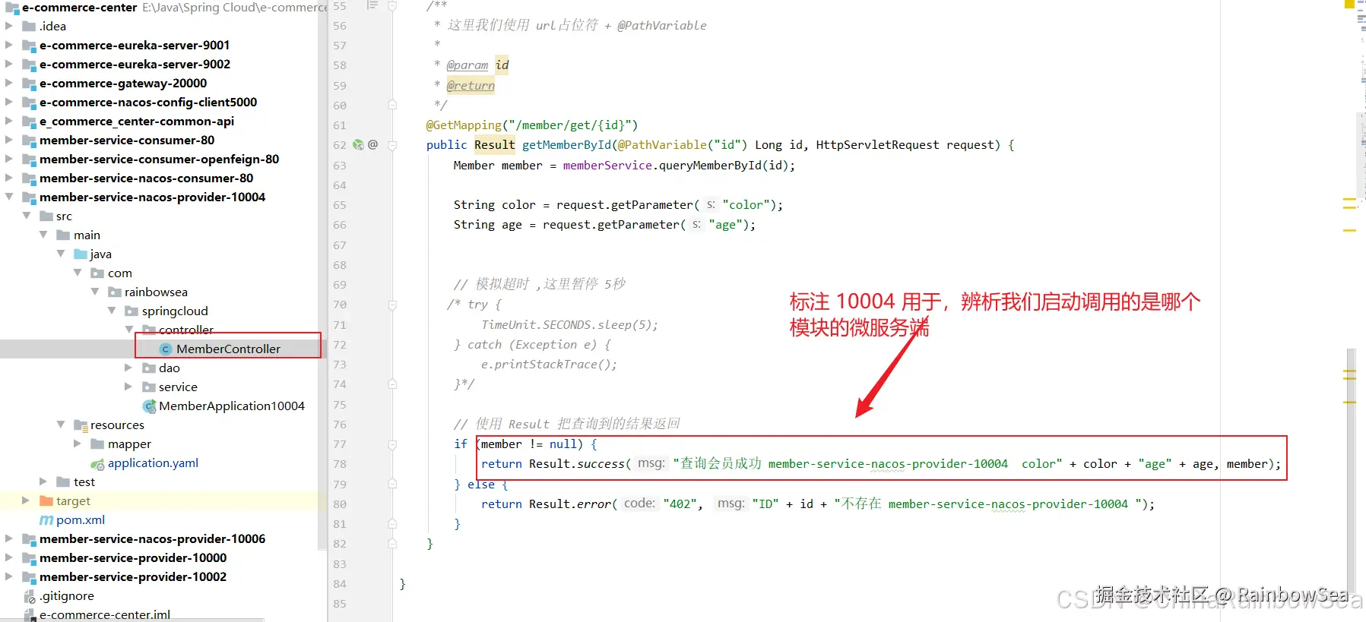Click the e-commerce-center.iml file icon
This screenshot has height=622, width=1366.
[x=30, y=615]
